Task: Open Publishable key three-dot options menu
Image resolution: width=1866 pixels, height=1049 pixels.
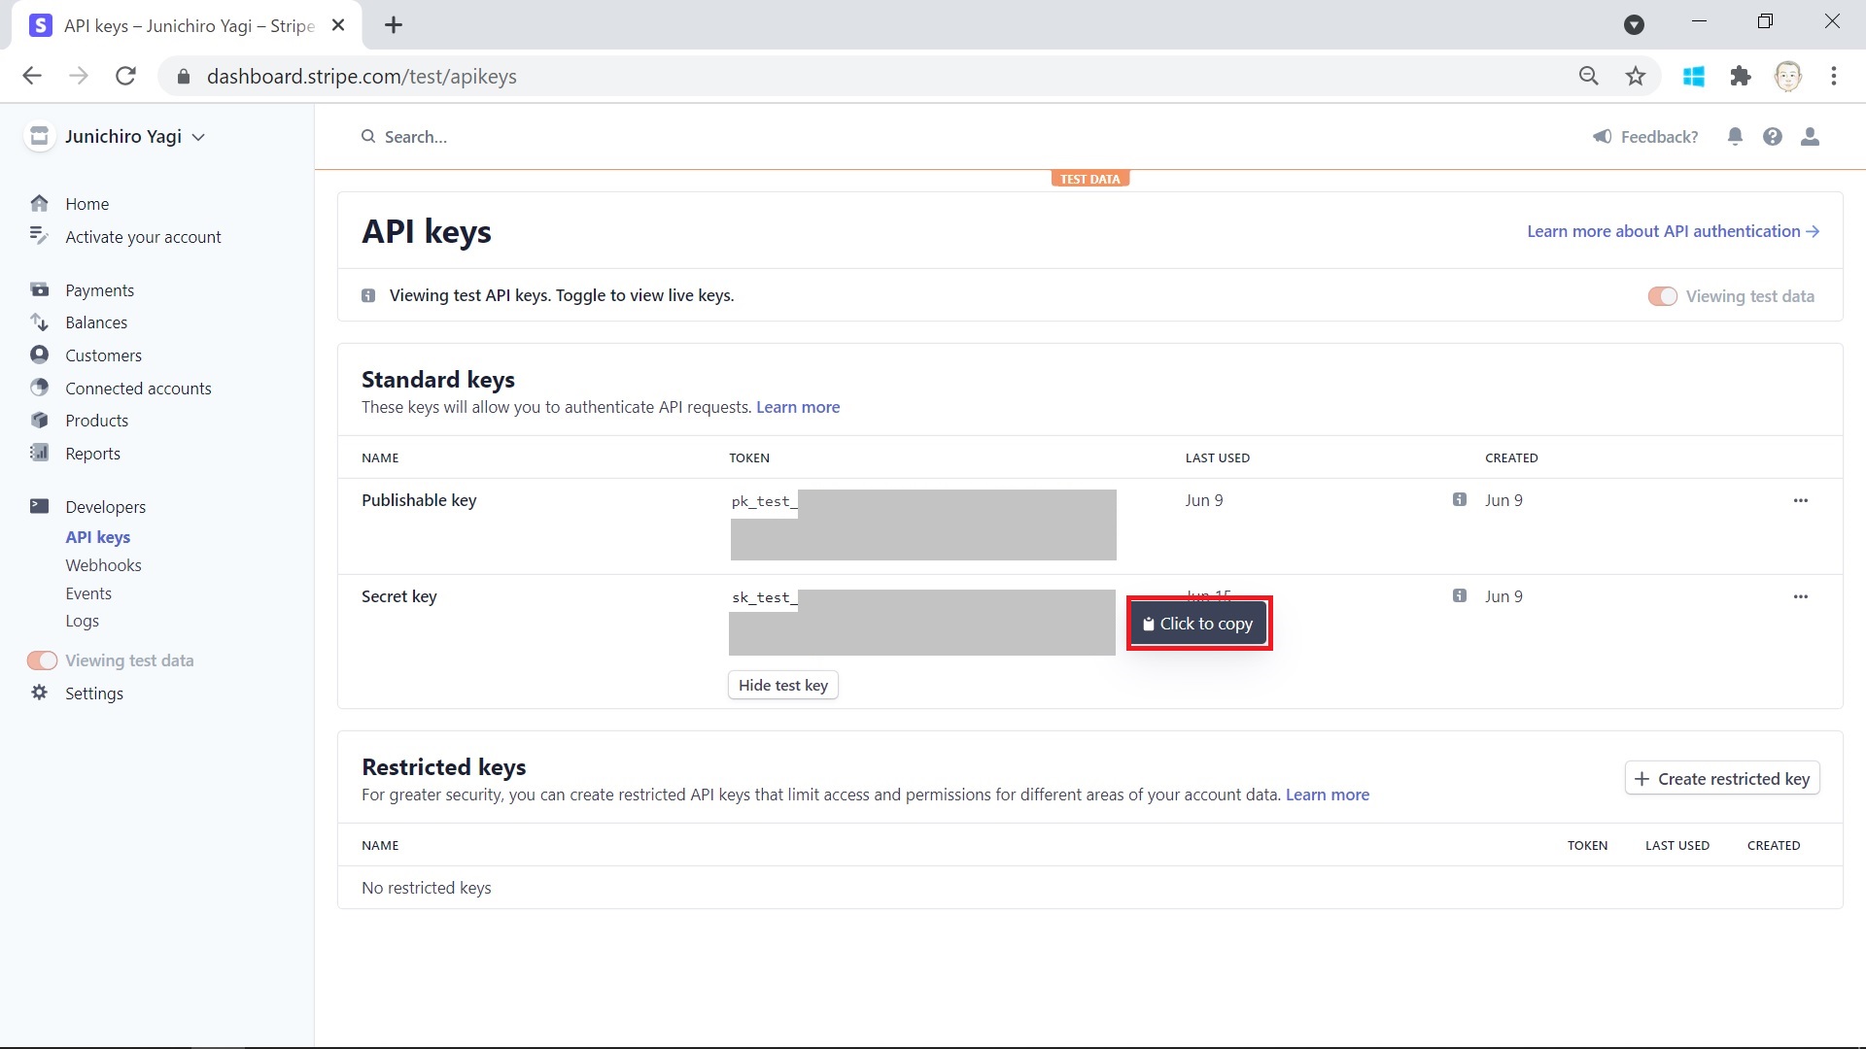Action: (1800, 500)
